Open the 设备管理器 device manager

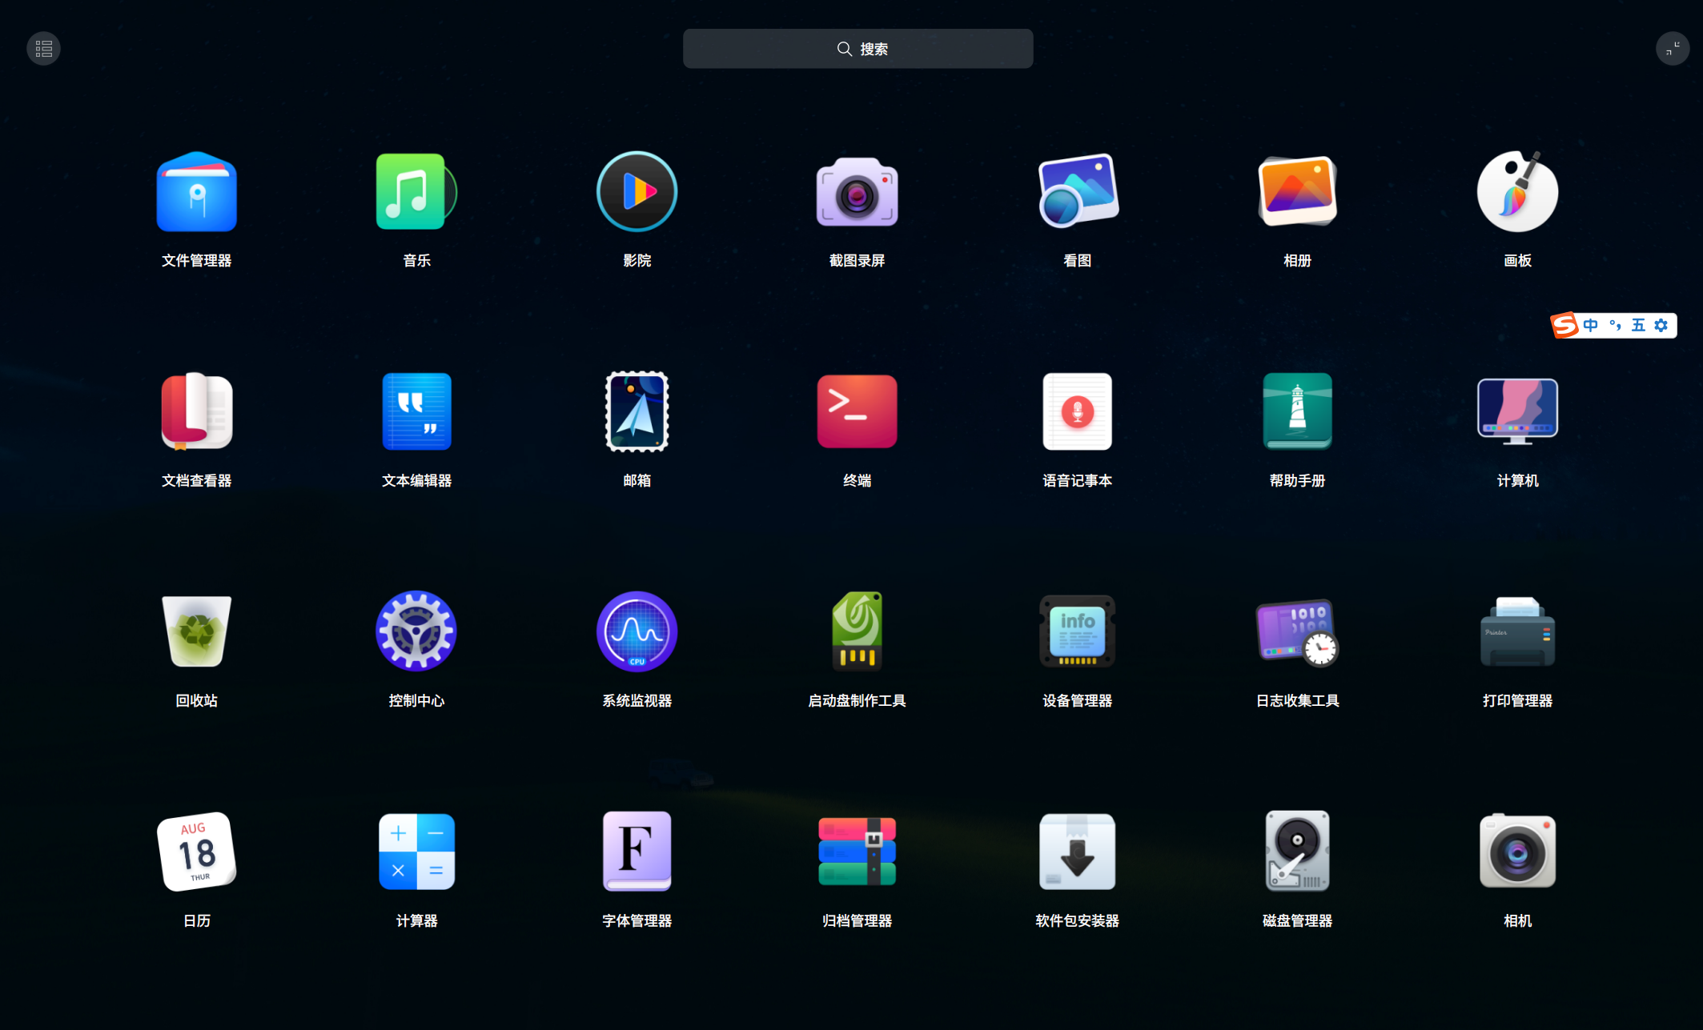coord(1077,631)
